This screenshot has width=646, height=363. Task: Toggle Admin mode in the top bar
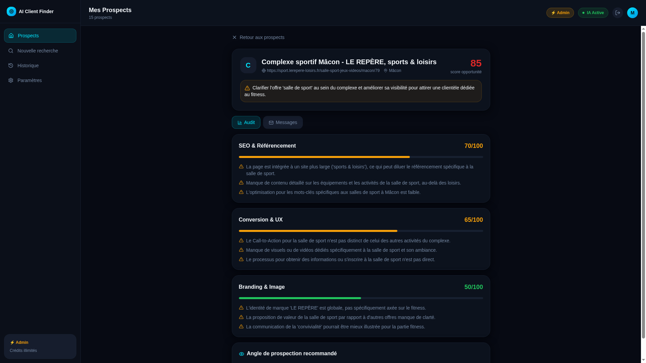pyautogui.click(x=560, y=12)
